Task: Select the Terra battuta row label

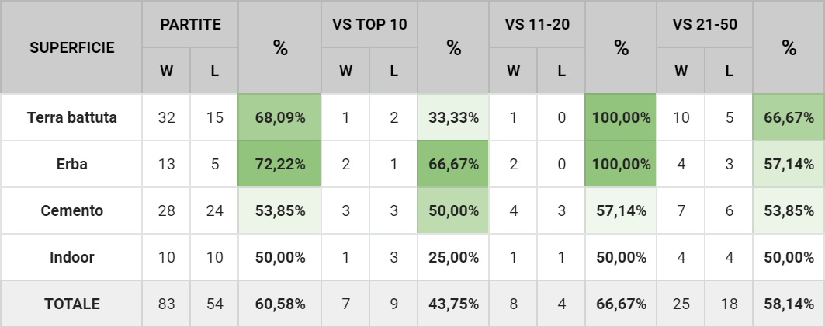Action: click(x=71, y=118)
